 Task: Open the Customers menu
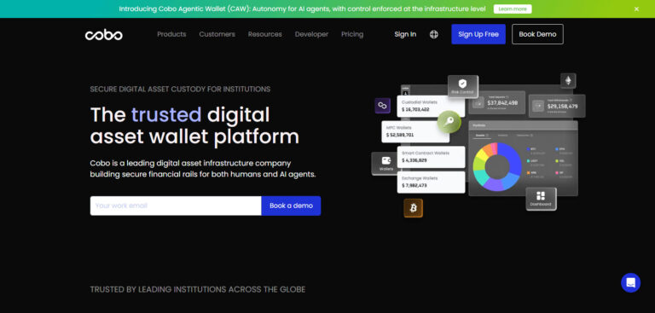217,34
